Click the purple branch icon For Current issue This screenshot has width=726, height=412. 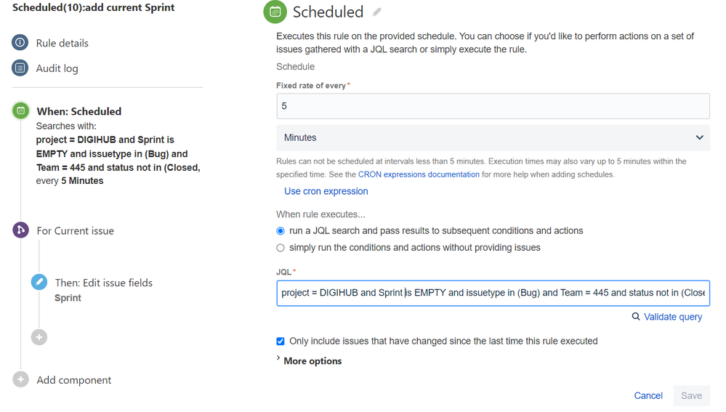click(21, 230)
